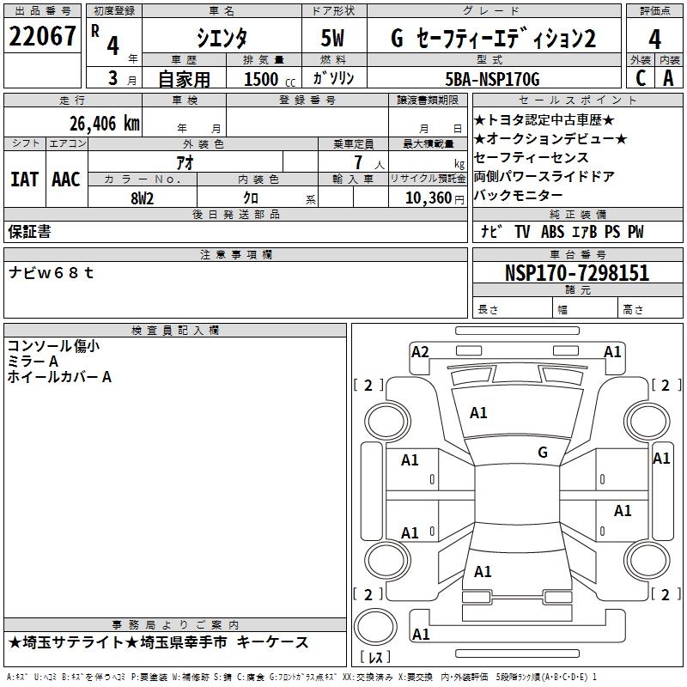Click エアB in the genuine equipment row
The image size is (687, 687).
coord(585,231)
